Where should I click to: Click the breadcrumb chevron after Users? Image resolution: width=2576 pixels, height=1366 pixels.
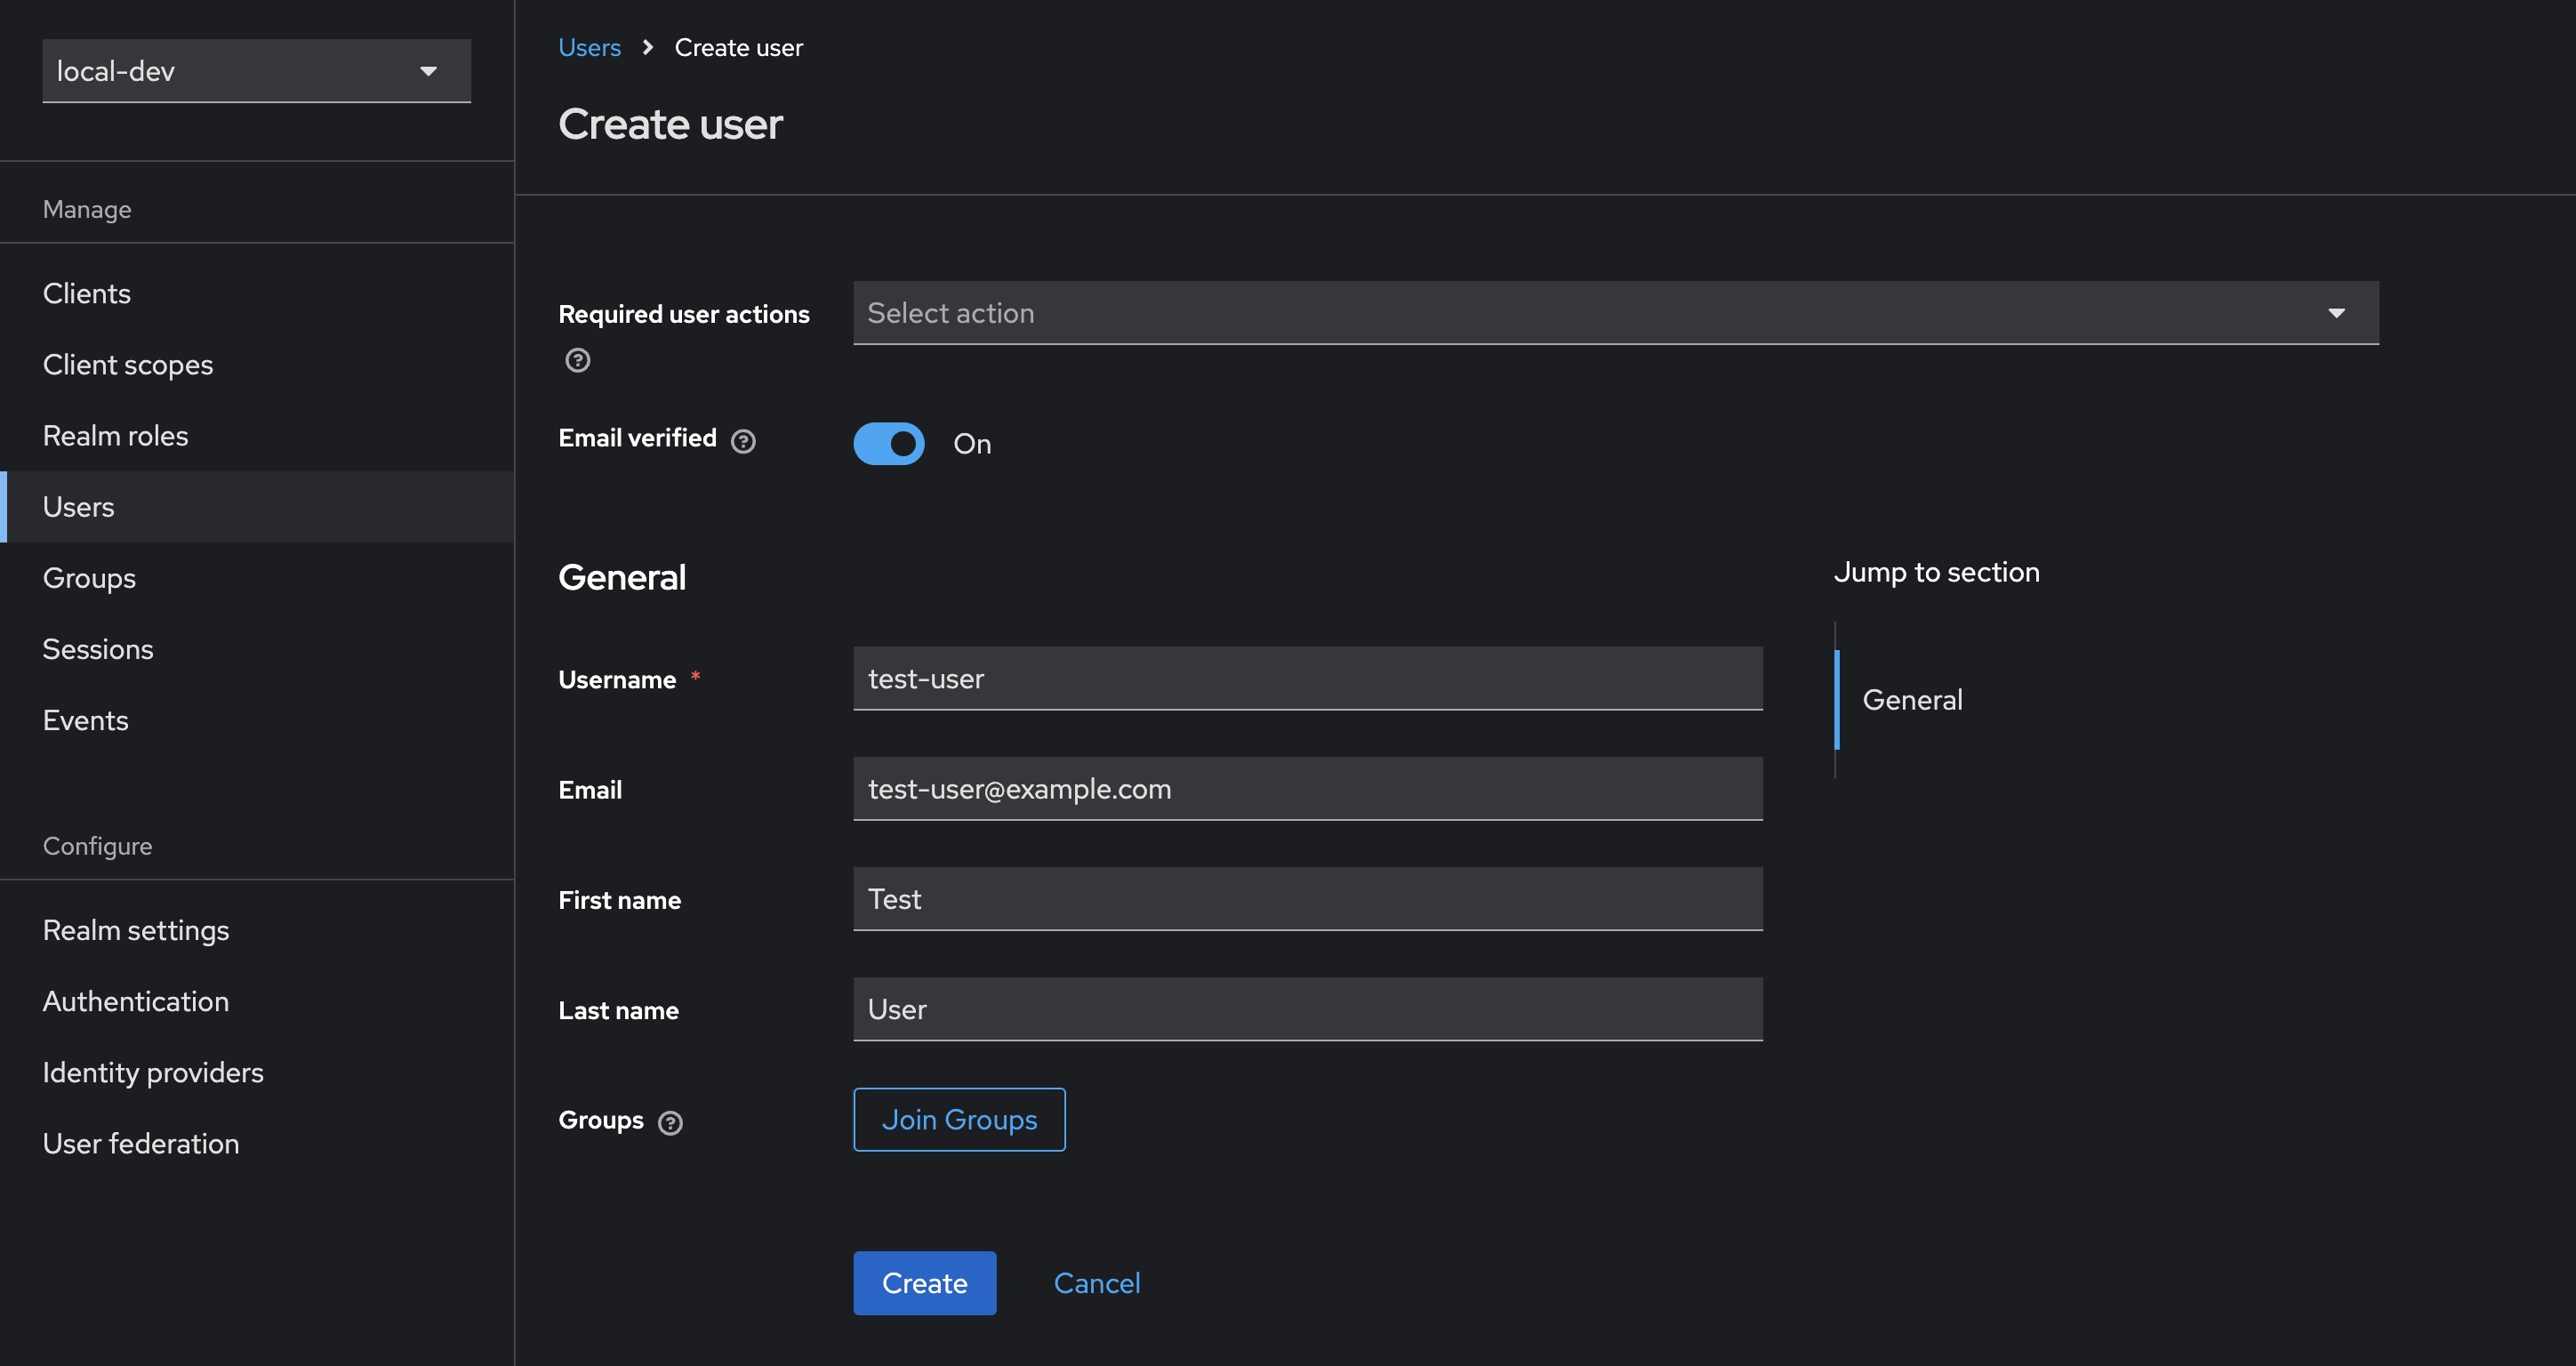pyautogui.click(x=648, y=47)
